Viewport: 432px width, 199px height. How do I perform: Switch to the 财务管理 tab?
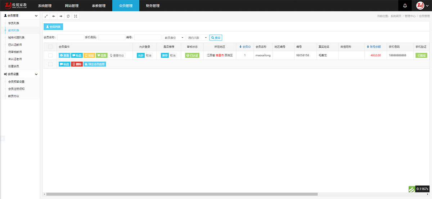pos(153,6)
